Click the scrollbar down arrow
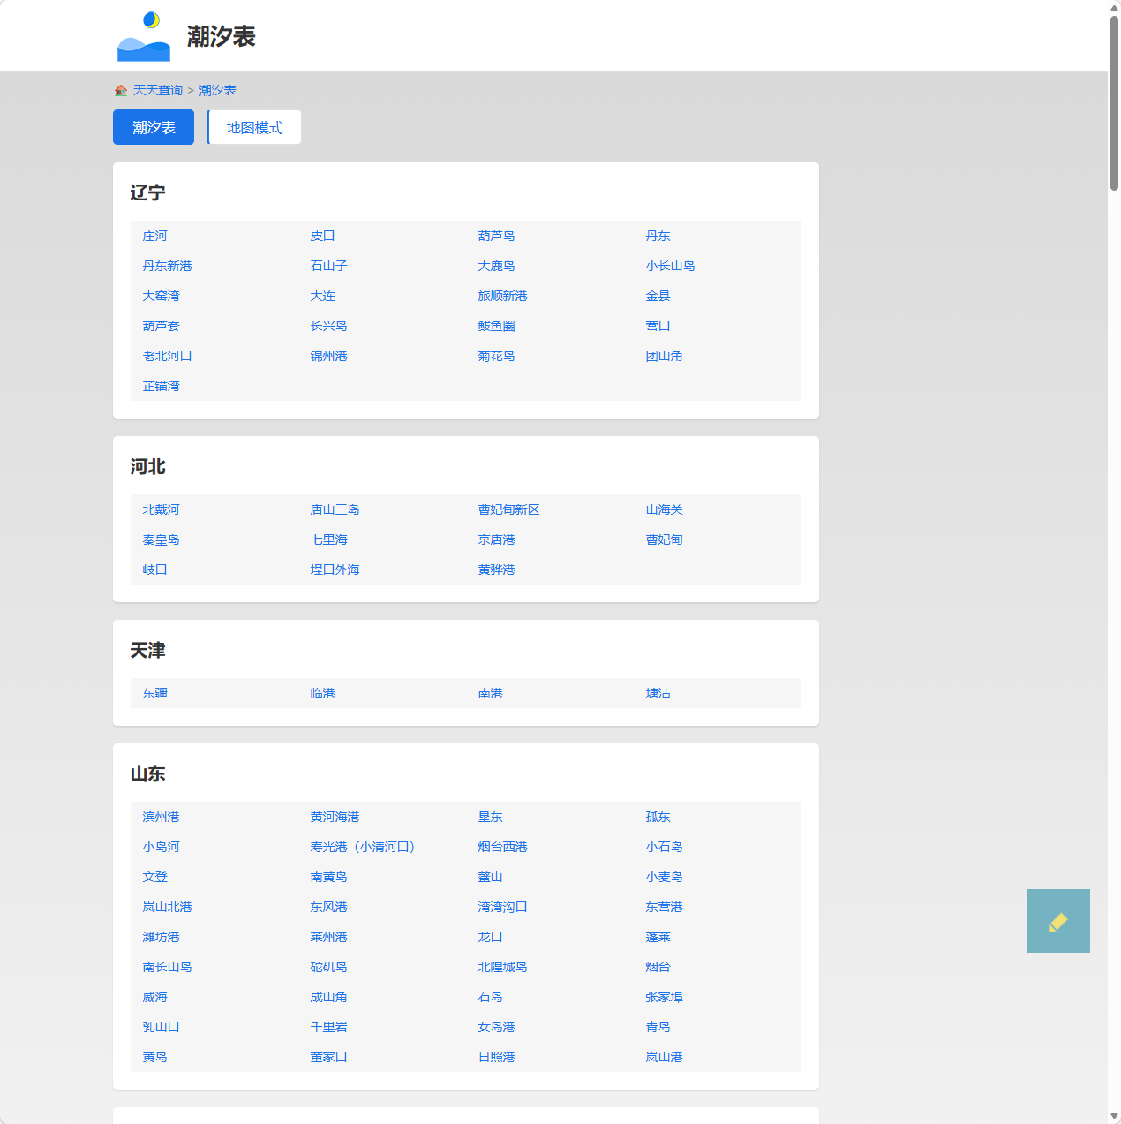Viewport: 1121px width, 1124px height. [x=1114, y=1117]
